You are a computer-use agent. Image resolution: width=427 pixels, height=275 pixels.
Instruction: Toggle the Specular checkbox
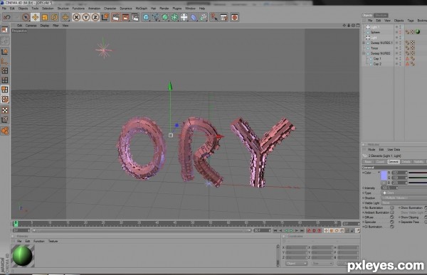pyautogui.click(x=392, y=222)
